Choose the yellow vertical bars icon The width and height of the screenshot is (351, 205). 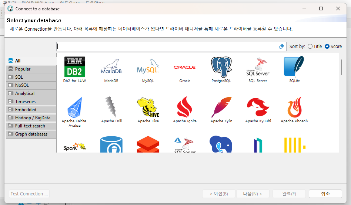295,145
